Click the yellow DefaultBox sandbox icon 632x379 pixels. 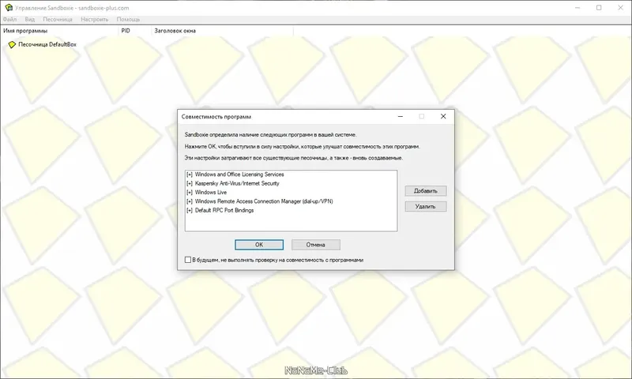click(x=12, y=44)
